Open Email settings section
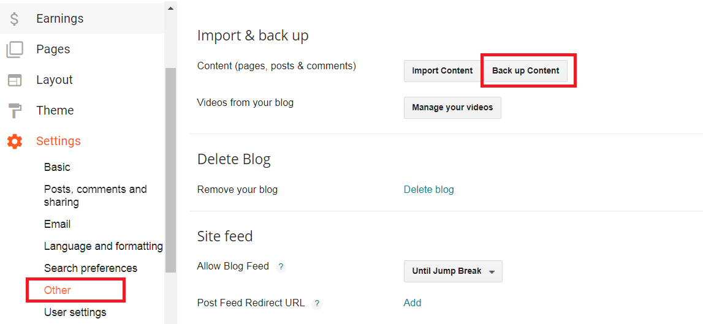Screen dimensions: 703x324 tap(57, 224)
